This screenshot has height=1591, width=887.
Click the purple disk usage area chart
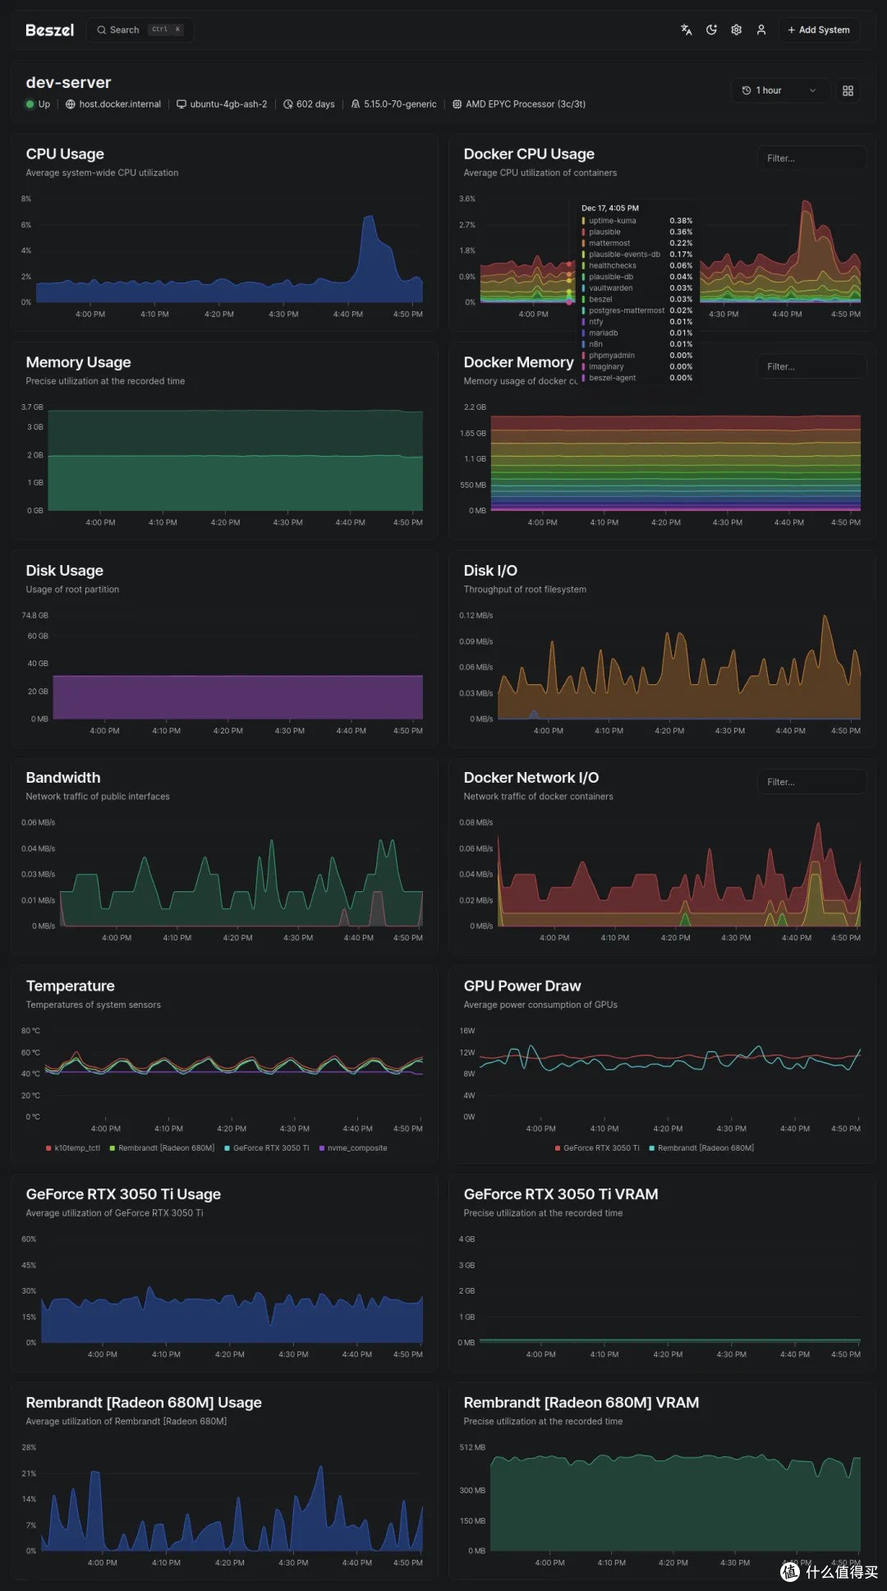pos(238,697)
